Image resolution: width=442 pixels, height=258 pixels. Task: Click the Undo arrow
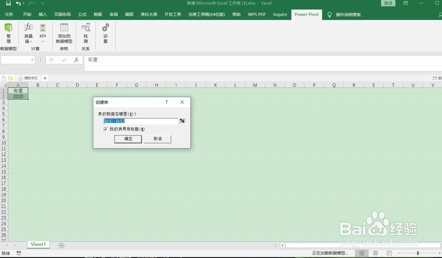coord(18,3)
